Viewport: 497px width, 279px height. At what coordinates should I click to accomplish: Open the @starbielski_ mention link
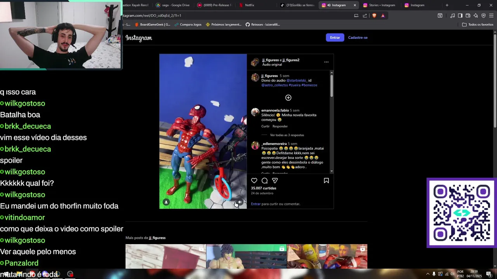pos(297,81)
